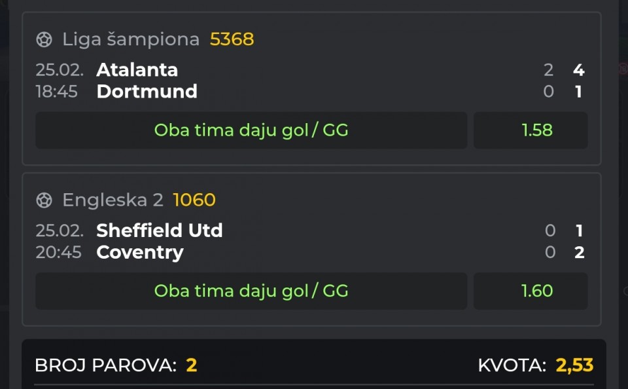Click match code 1060

point(194,200)
